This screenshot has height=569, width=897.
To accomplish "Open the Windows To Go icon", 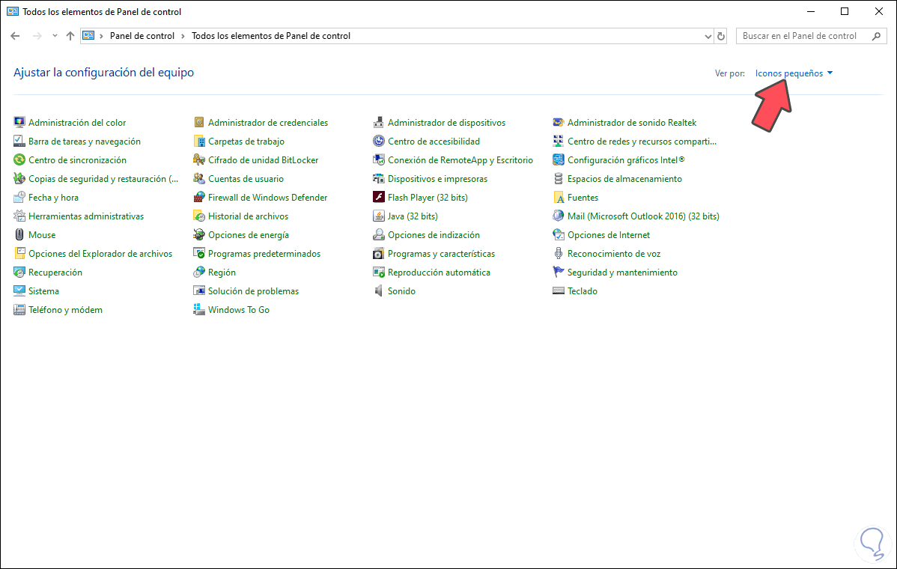I will pos(199,310).
